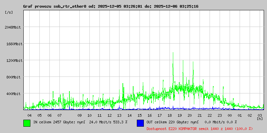The height and width of the screenshot is (133, 267).
Task: Click the 1200Mbit y-axis label
Action: 13,61
